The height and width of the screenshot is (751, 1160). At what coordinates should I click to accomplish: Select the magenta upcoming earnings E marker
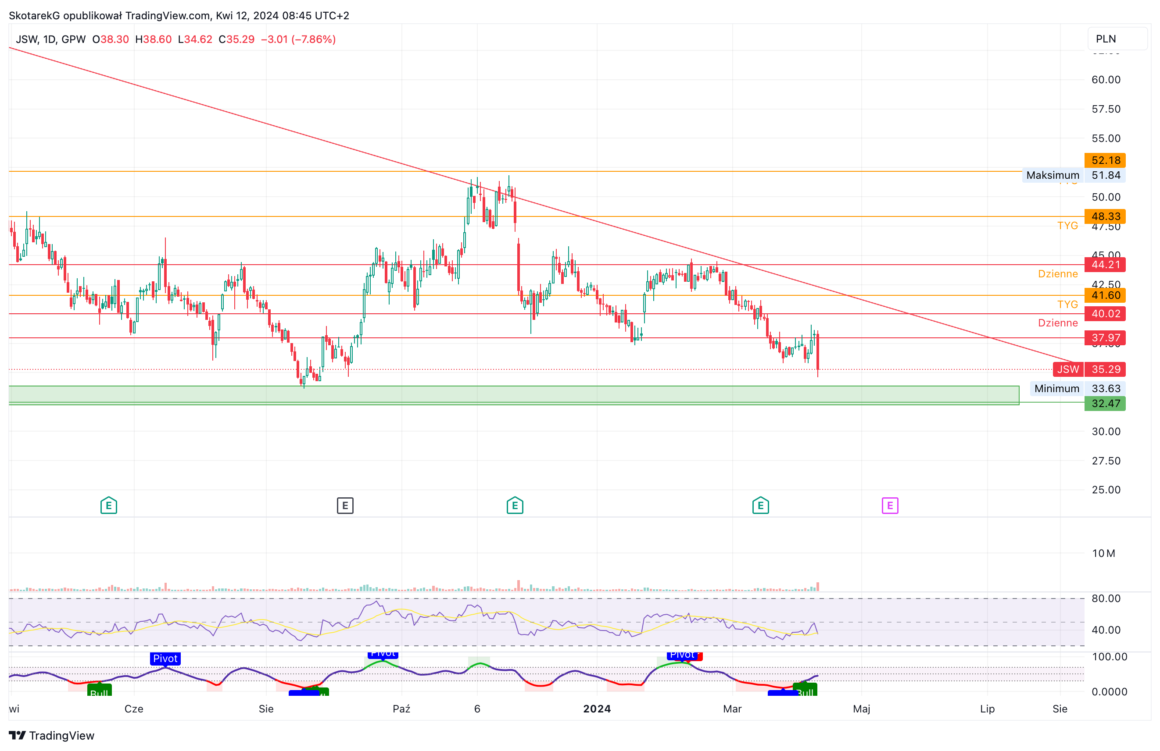[890, 505]
